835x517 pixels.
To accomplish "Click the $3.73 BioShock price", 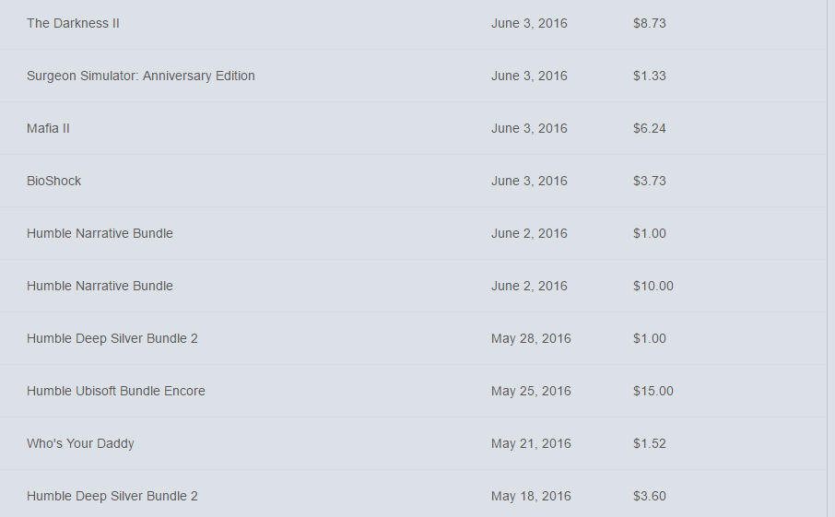I will [x=649, y=181].
